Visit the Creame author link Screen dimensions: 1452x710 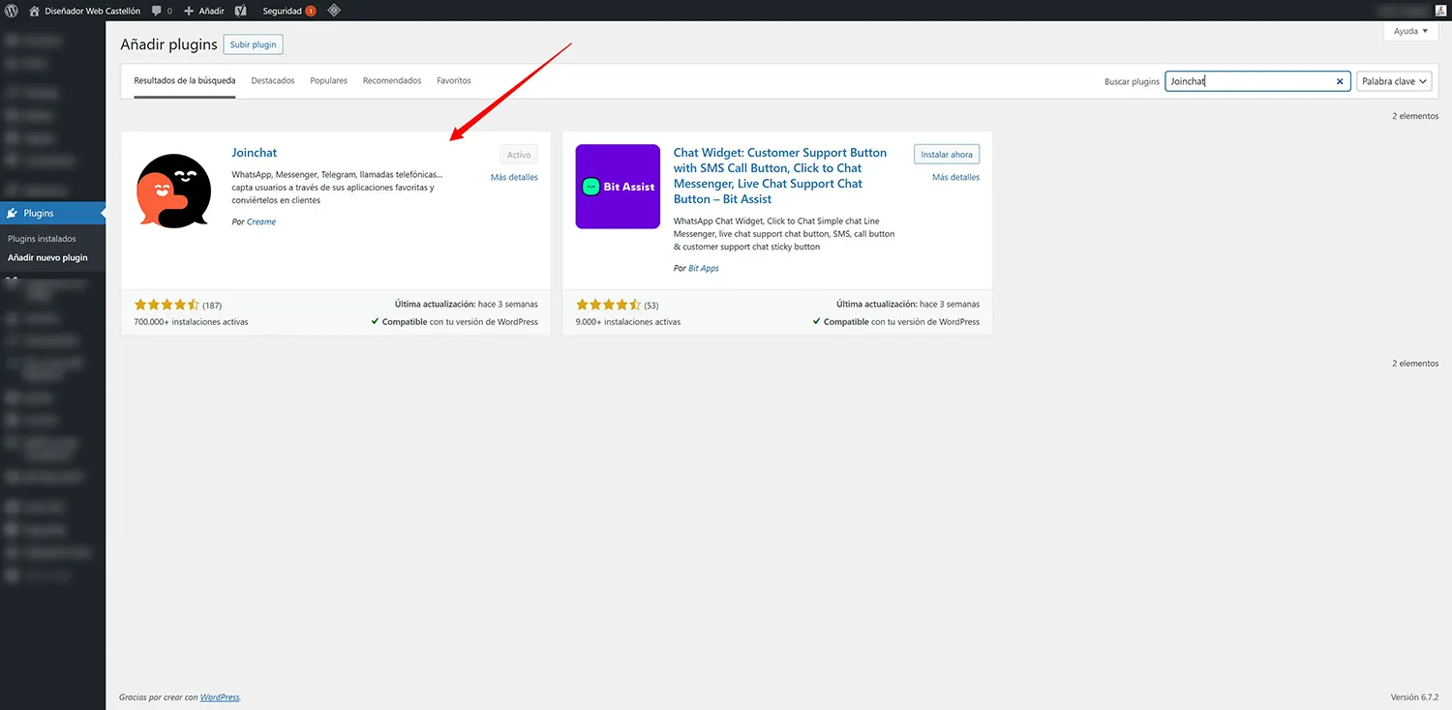pos(261,222)
